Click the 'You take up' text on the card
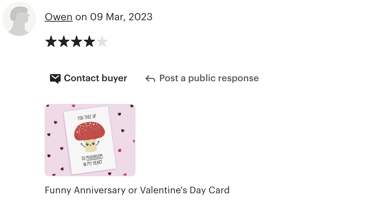 click(x=87, y=117)
